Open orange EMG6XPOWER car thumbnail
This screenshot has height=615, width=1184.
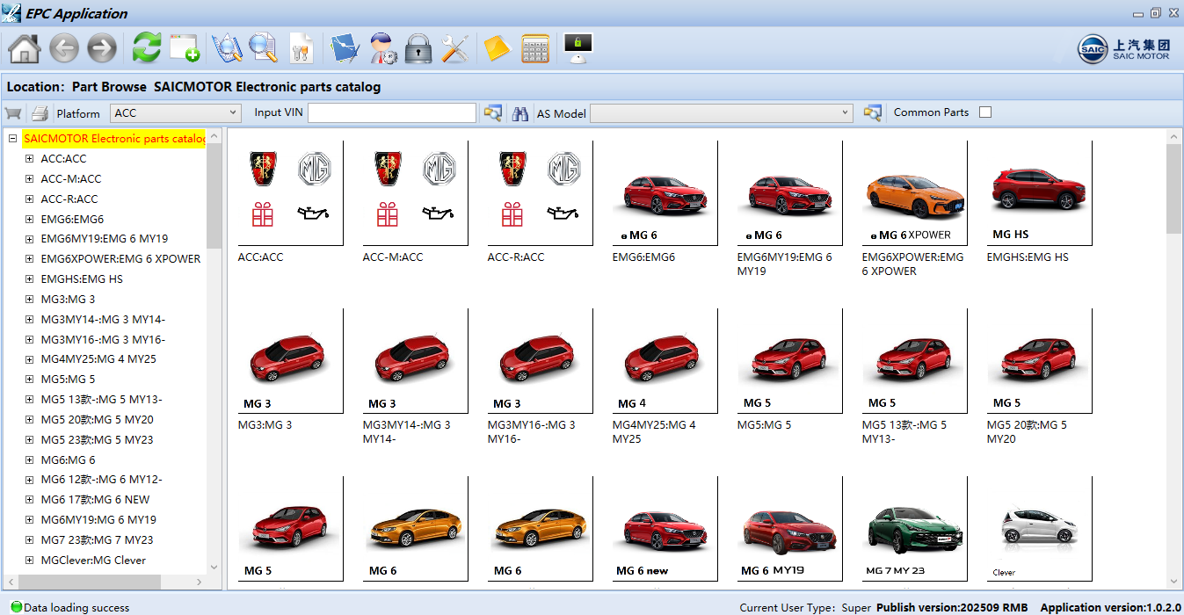click(914, 194)
